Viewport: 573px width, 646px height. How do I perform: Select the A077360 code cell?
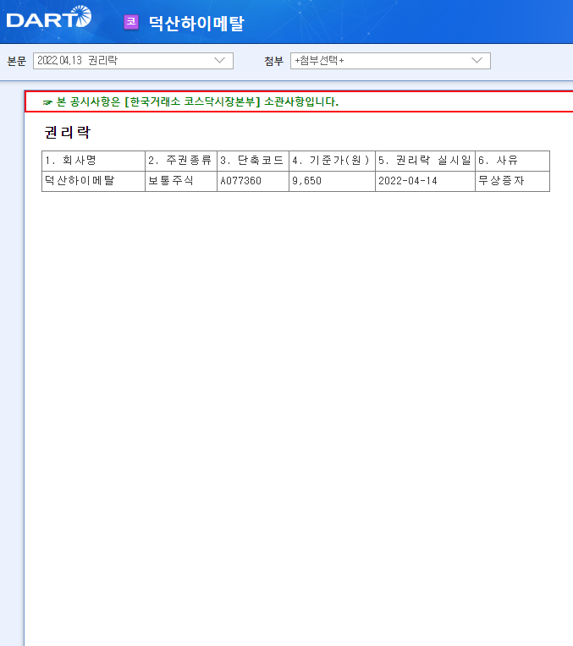tap(253, 181)
